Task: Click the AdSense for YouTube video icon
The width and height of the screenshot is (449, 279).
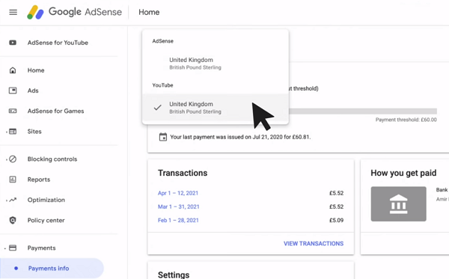Action: tap(13, 43)
